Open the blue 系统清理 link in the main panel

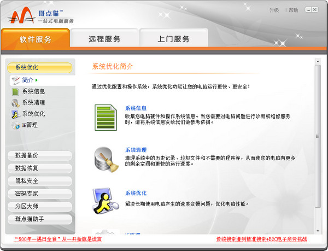[x=136, y=150]
